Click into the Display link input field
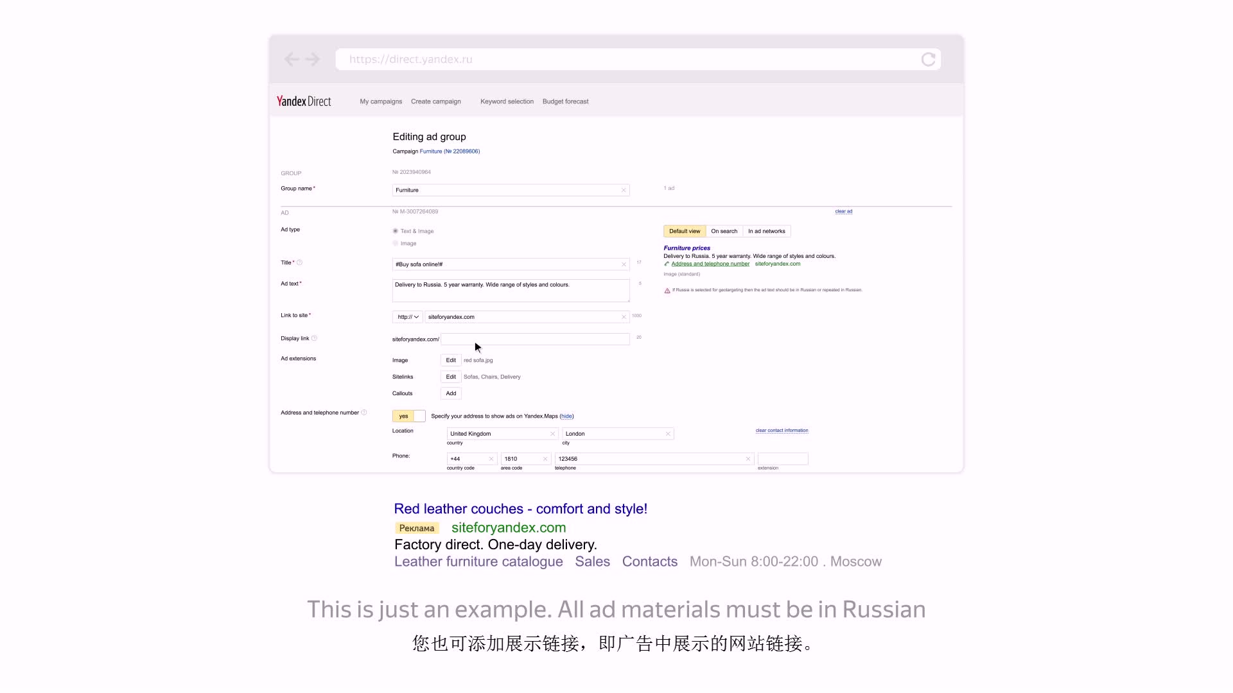1233x693 pixels. pos(535,339)
